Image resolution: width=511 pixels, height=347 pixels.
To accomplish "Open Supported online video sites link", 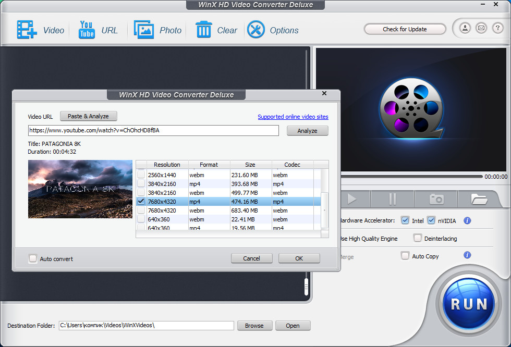I will point(293,117).
